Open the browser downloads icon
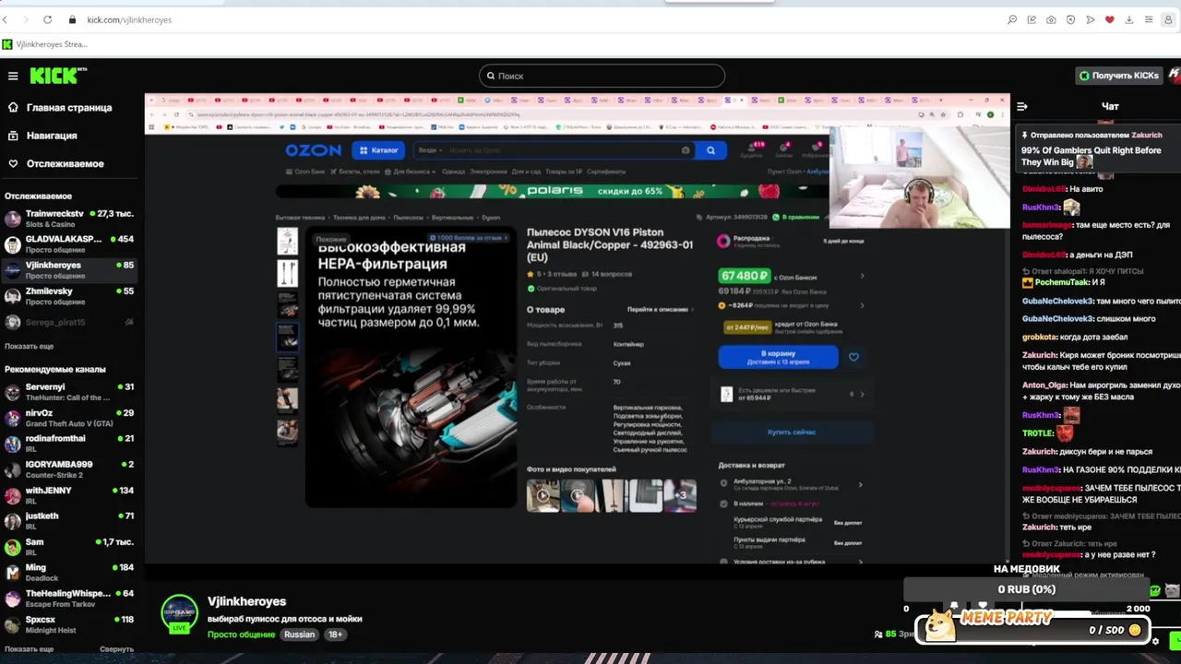Viewport: 1181px width, 664px height. [1128, 19]
